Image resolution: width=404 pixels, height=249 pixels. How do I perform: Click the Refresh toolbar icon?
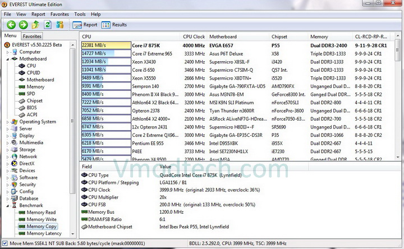48,25
